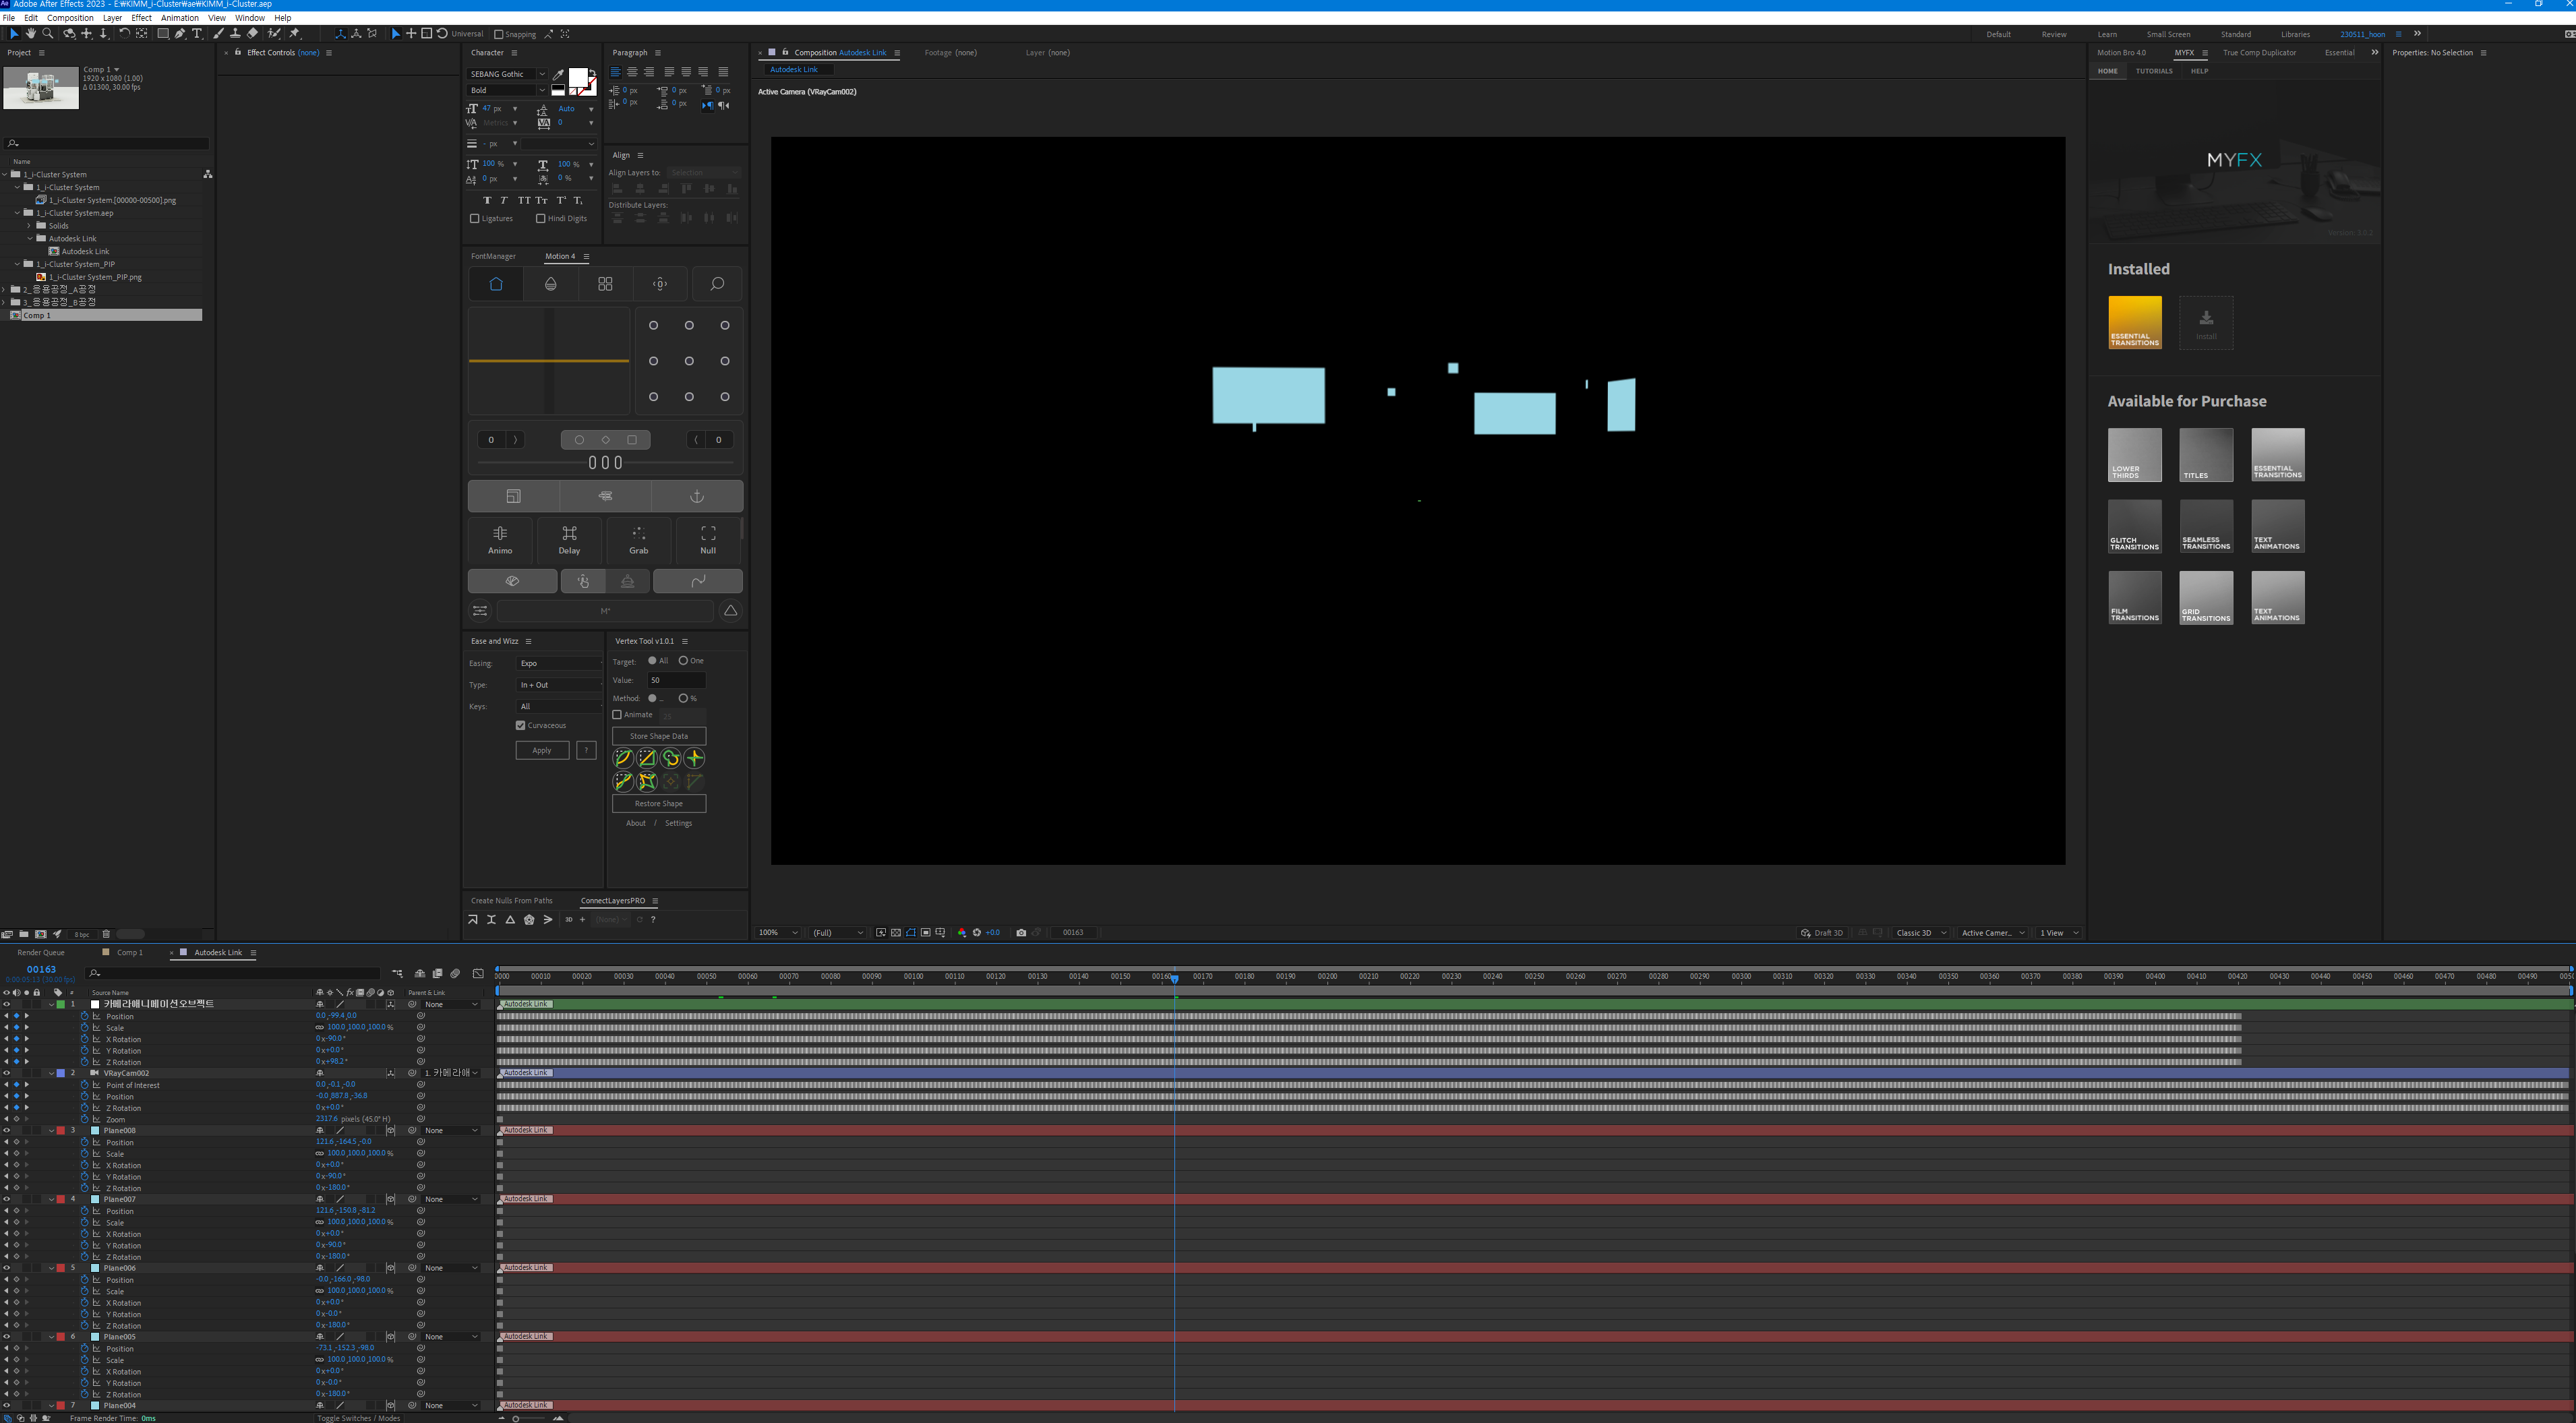
Task: Click the Character panel eyedropper icon
Action: 558,74
